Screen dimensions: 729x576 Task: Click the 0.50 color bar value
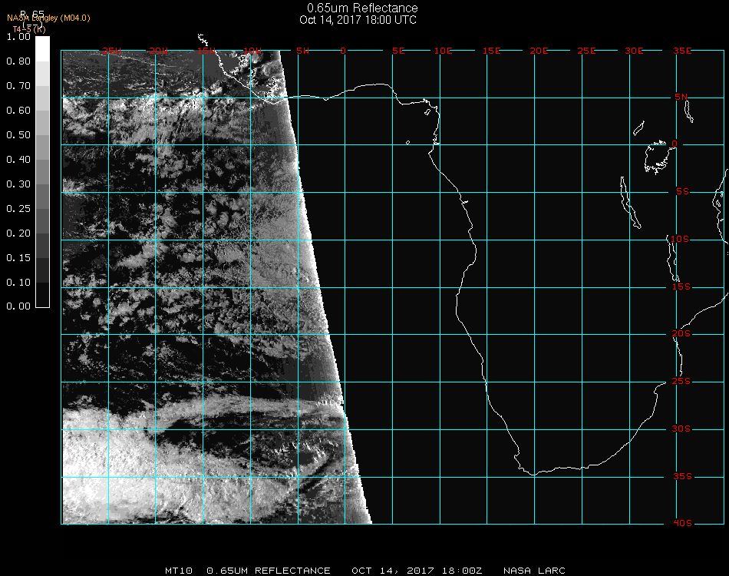pyautogui.click(x=18, y=135)
